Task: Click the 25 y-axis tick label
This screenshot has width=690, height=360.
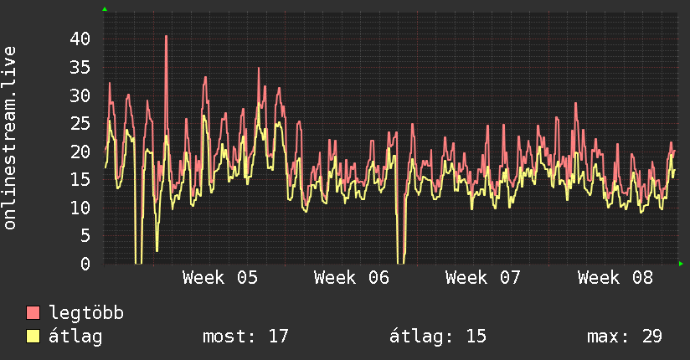Action: click(x=80, y=123)
